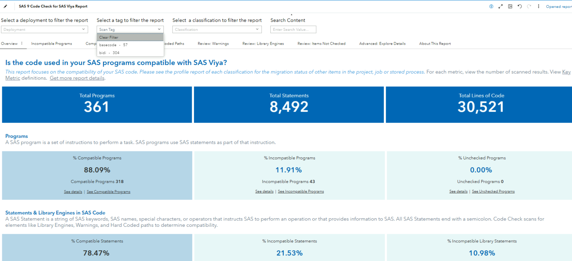Open the report help icon

[490, 6]
